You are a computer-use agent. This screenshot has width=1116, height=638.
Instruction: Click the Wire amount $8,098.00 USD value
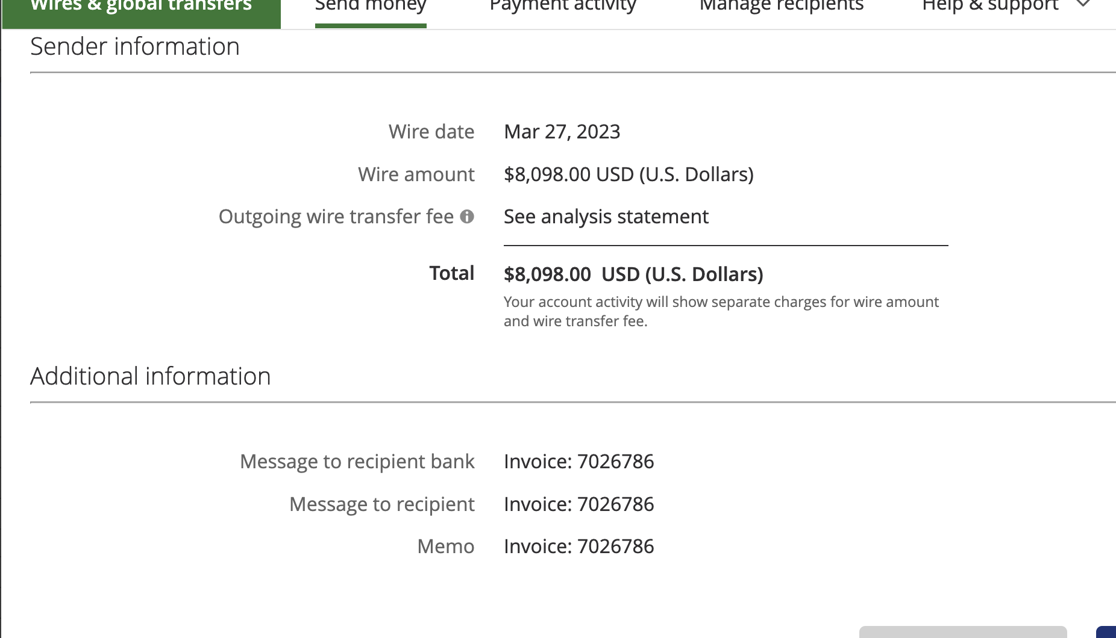pyautogui.click(x=629, y=175)
